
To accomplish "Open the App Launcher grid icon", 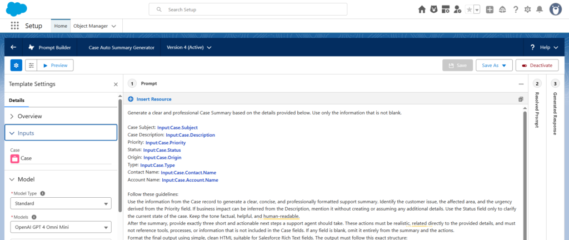I will pos(14,26).
